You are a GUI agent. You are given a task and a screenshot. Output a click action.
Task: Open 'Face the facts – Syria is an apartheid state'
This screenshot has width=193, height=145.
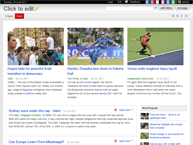(165, 116)
